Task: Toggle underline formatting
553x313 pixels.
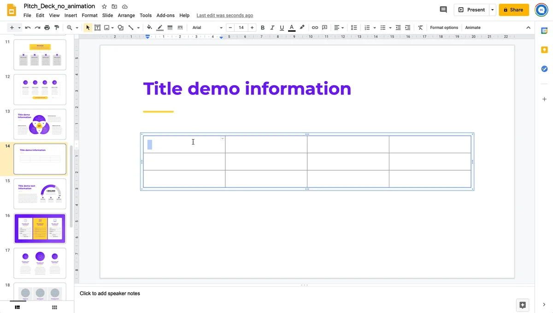Action: click(x=282, y=28)
